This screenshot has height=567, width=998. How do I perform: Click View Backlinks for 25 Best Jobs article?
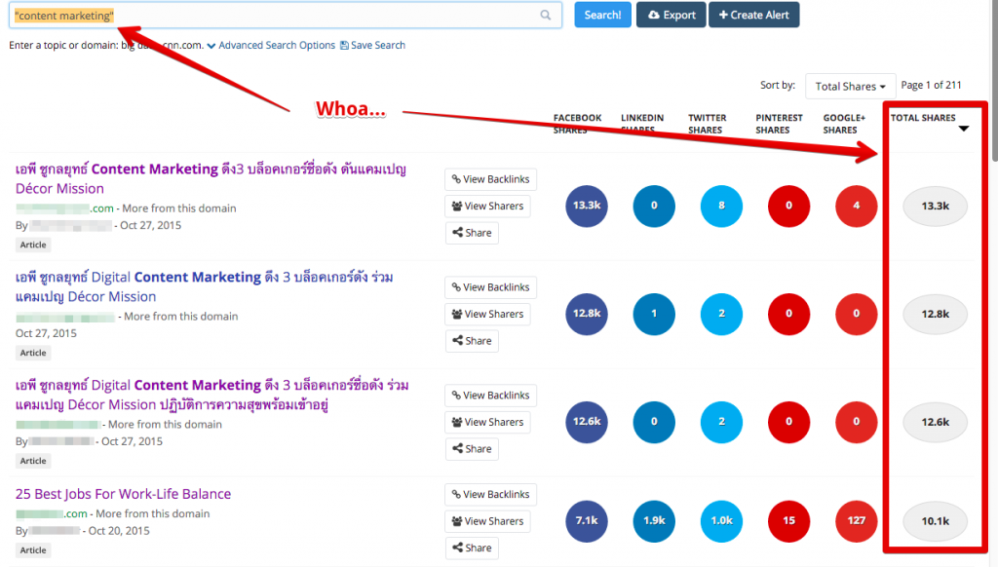(x=490, y=495)
